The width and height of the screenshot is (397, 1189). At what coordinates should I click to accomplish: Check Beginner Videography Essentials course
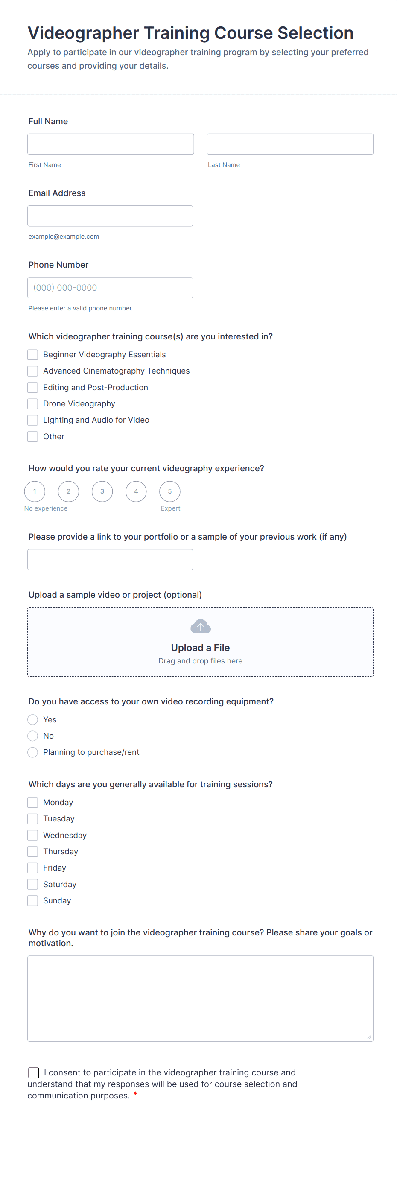tap(33, 354)
